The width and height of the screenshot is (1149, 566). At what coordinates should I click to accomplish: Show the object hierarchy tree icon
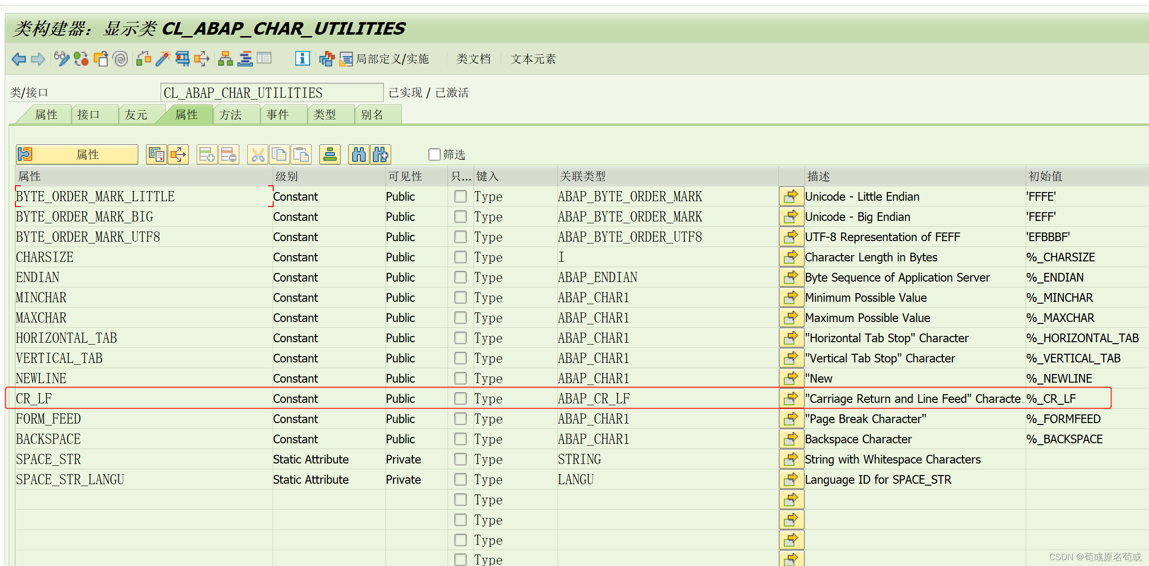click(225, 59)
